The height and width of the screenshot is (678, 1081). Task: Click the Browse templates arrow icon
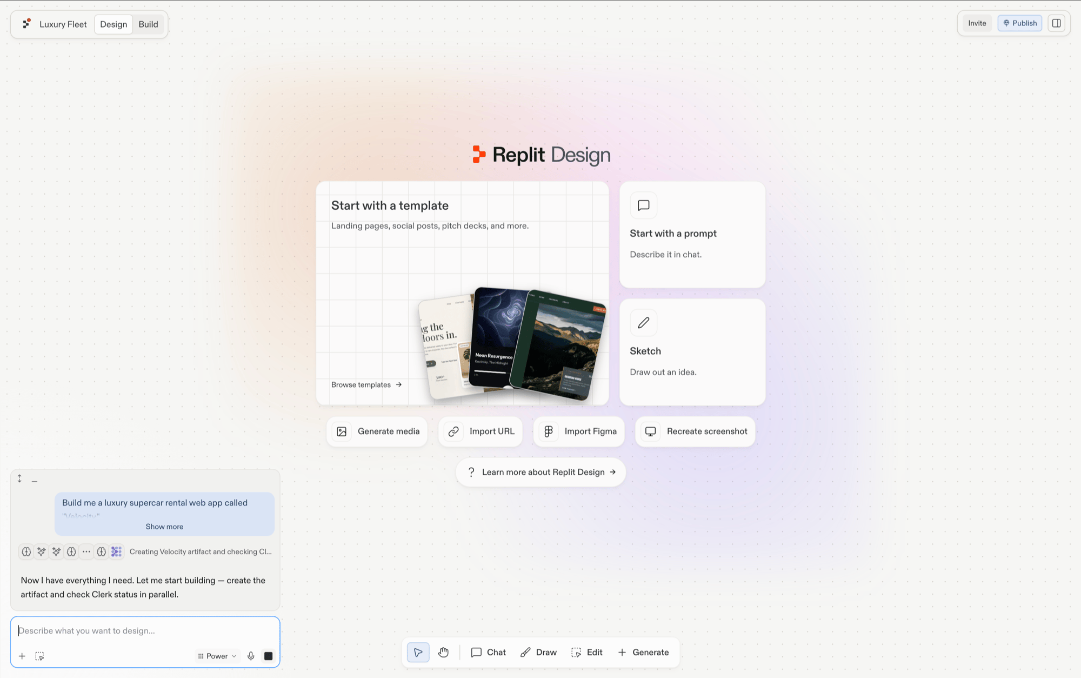[x=399, y=385]
